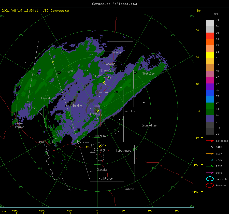Click the yellow diamond marker below RedDeer

(105, 83)
